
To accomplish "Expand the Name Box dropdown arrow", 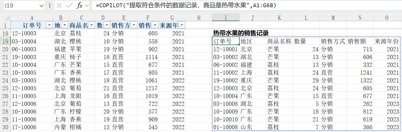I will (41, 5).
